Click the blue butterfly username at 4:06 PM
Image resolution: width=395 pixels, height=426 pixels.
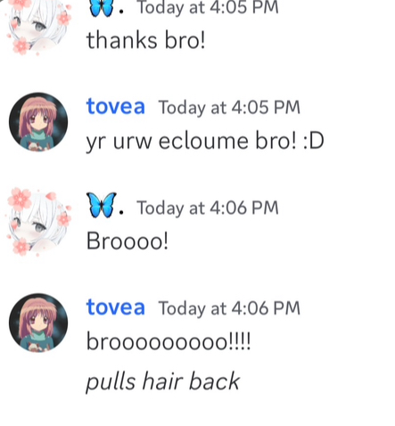pyautogui.click(x=105, y=206)
